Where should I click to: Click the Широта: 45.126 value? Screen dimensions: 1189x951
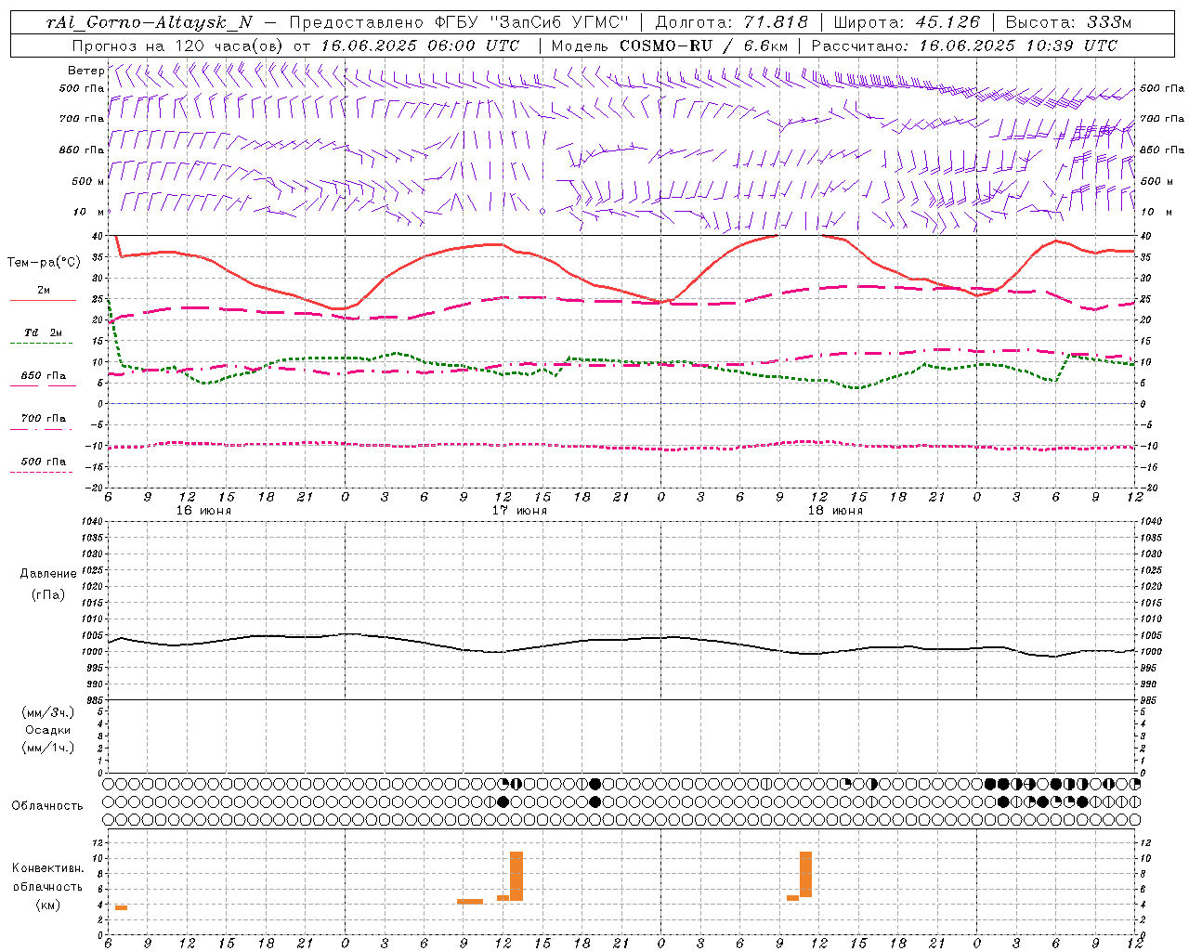tap(907, 23)
